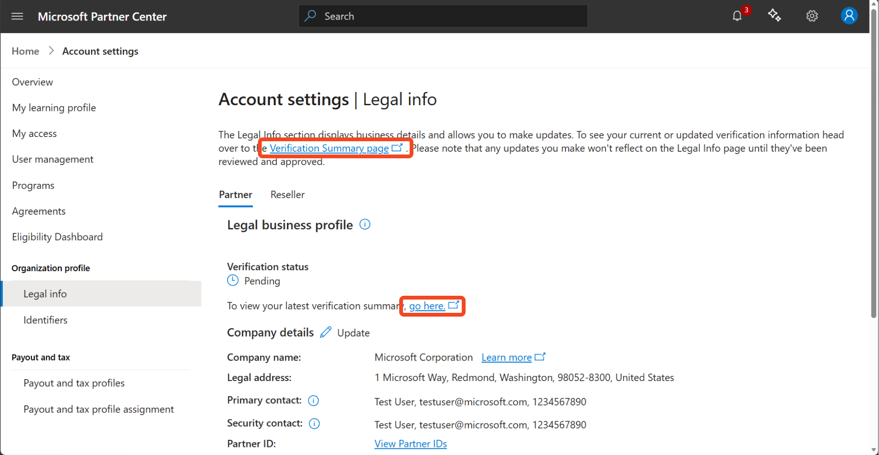Open My learning profile in sidebar
The height and width of the screenshot is (455, 879).
[54, 108]
